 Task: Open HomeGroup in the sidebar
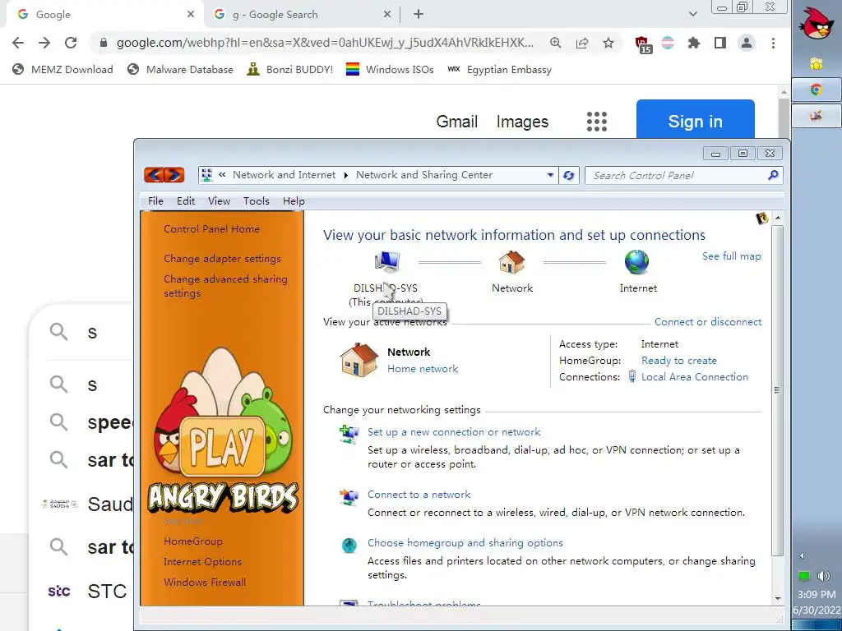pos(193,541)
